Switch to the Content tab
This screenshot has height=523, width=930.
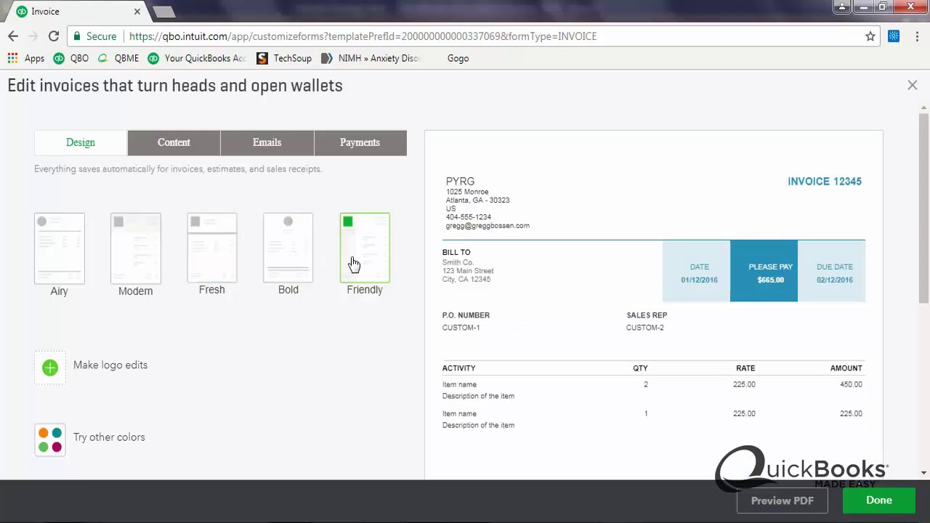(174, 142)
